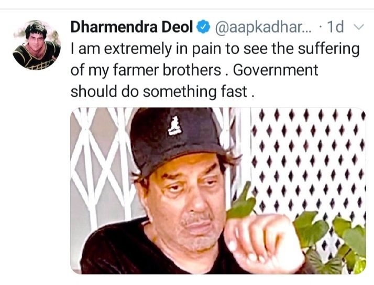374x285 pixels.
Task: Click the kangaroo logo on the cap
Action: (x=174, y=125)
